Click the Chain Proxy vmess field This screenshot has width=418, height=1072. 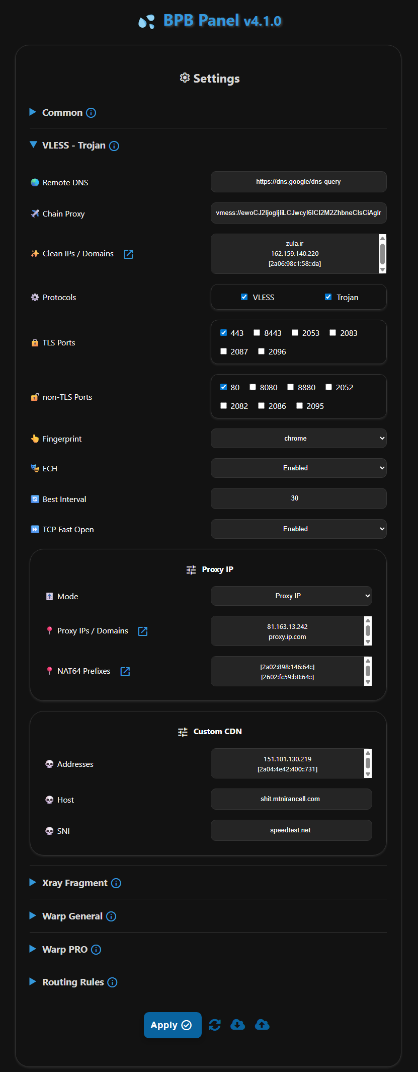[x=298, y=213]
